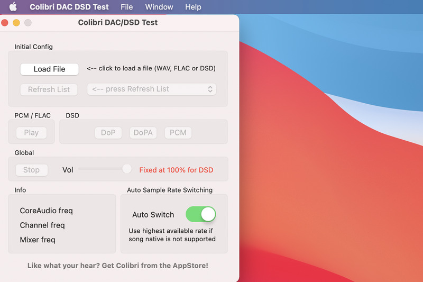This screenshot has width=423, height=282.
Task: Click the Mixer freq label
Action: pos(38,240)
